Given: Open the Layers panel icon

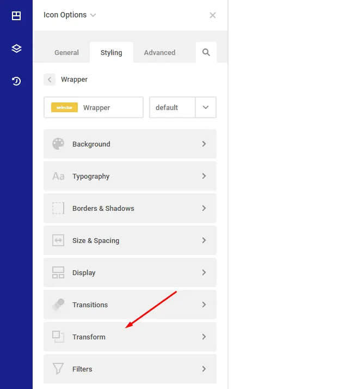Looking at the screenshot, I should (16, 48).
